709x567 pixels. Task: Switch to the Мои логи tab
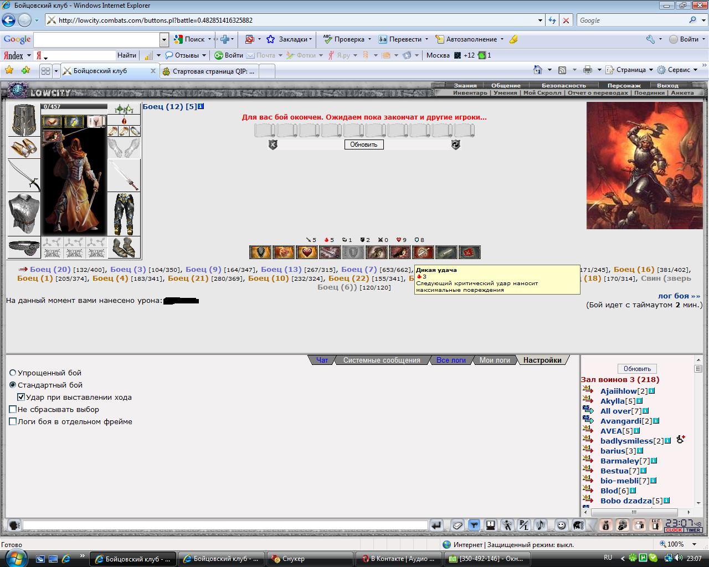click(x=495, y=360)
